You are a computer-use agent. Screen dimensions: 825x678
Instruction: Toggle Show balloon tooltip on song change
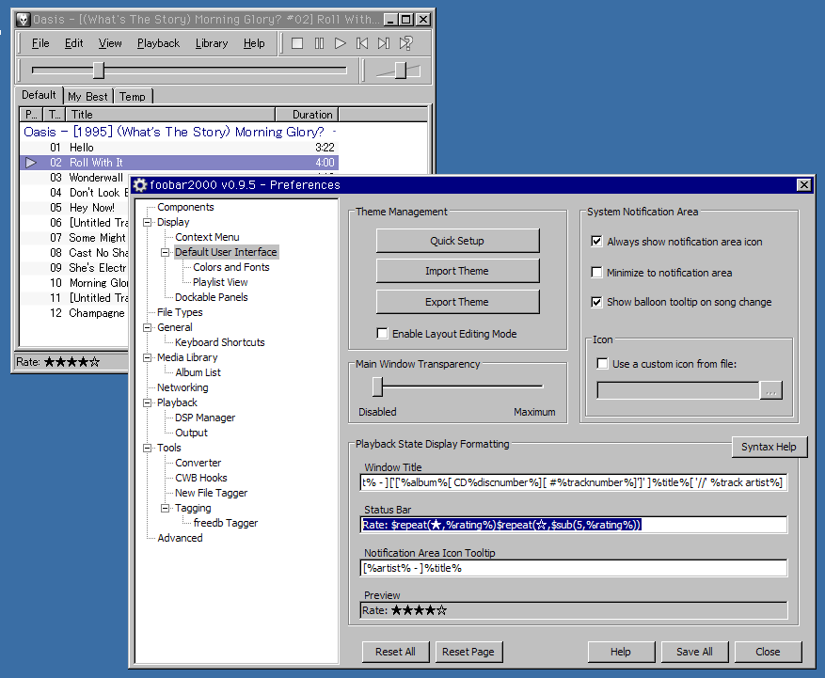pos(596,302)
